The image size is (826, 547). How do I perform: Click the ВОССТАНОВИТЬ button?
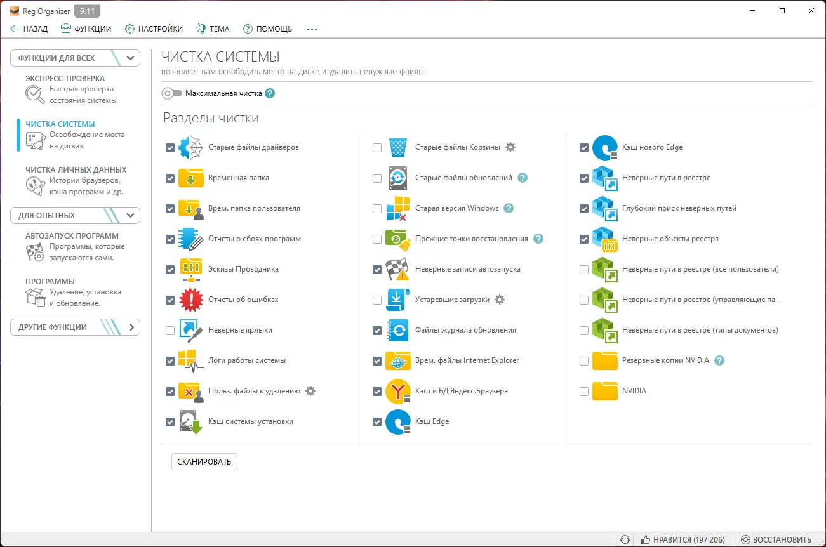[x=776, y=539]
